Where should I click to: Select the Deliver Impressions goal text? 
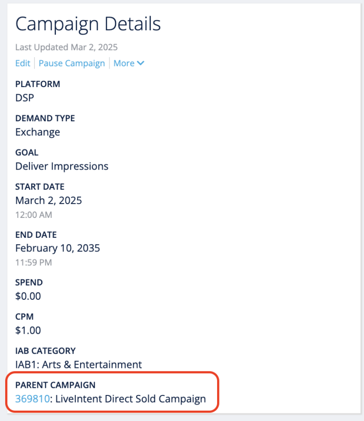pos(61,166)
